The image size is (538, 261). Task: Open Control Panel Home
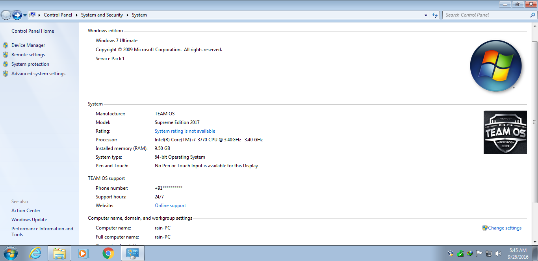(x=33, y=31)
